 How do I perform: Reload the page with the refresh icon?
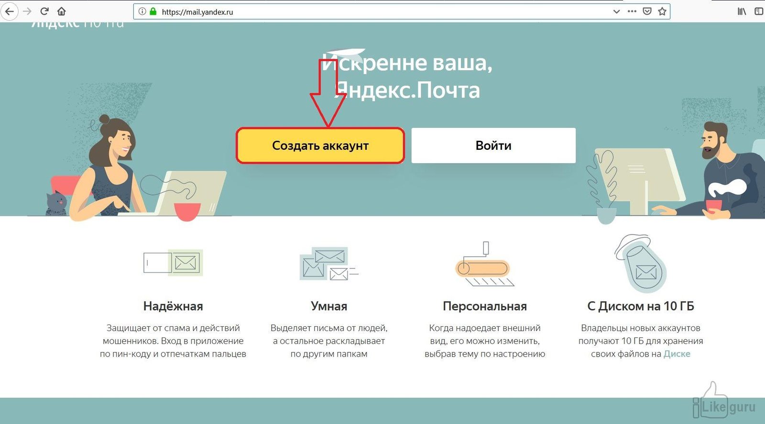(44, 11)
